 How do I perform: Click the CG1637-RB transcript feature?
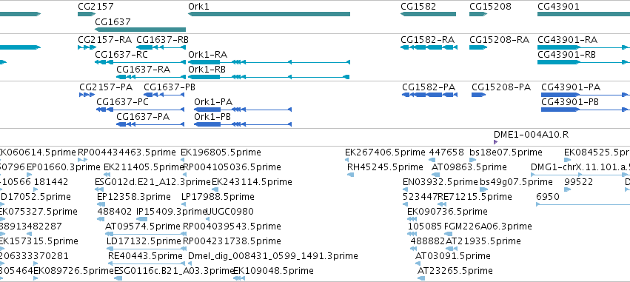(x=161, y=47)
